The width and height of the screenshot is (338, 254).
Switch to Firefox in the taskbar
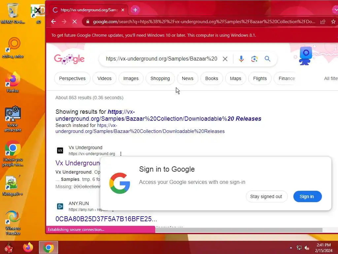[x=28, y=247]
